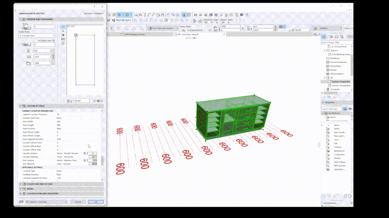Click the Counter Surface material swatch
This screenshot has height=218, width=389.
(92, 153)
